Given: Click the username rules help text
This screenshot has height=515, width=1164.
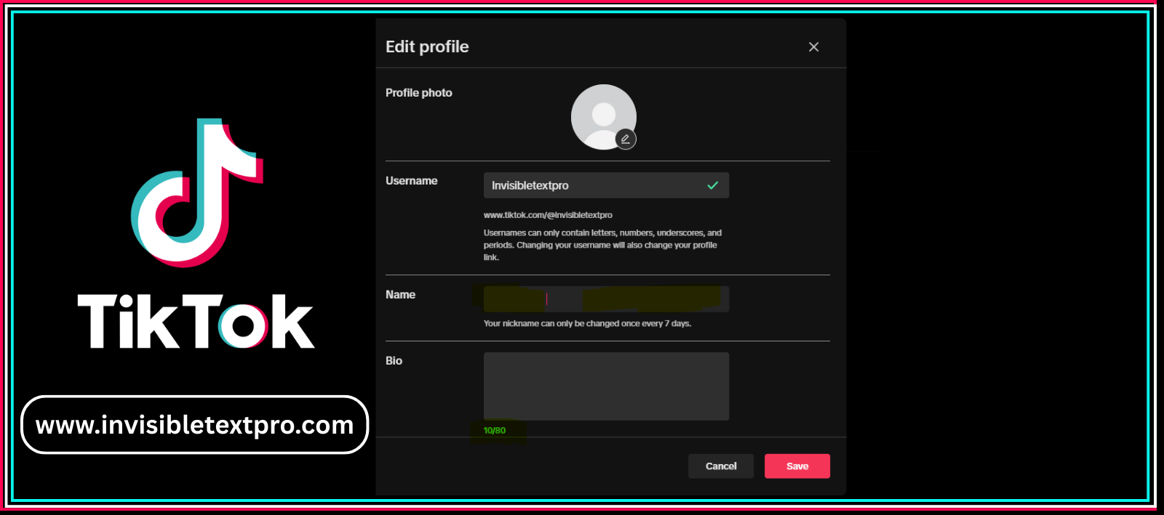Looking at the screenshot, I should [602, 245].
